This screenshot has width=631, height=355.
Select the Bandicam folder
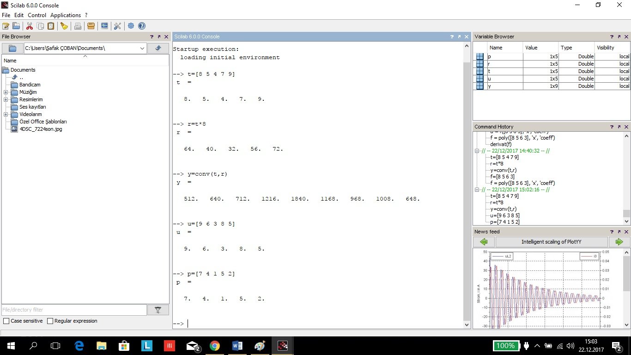pos(30,85)
